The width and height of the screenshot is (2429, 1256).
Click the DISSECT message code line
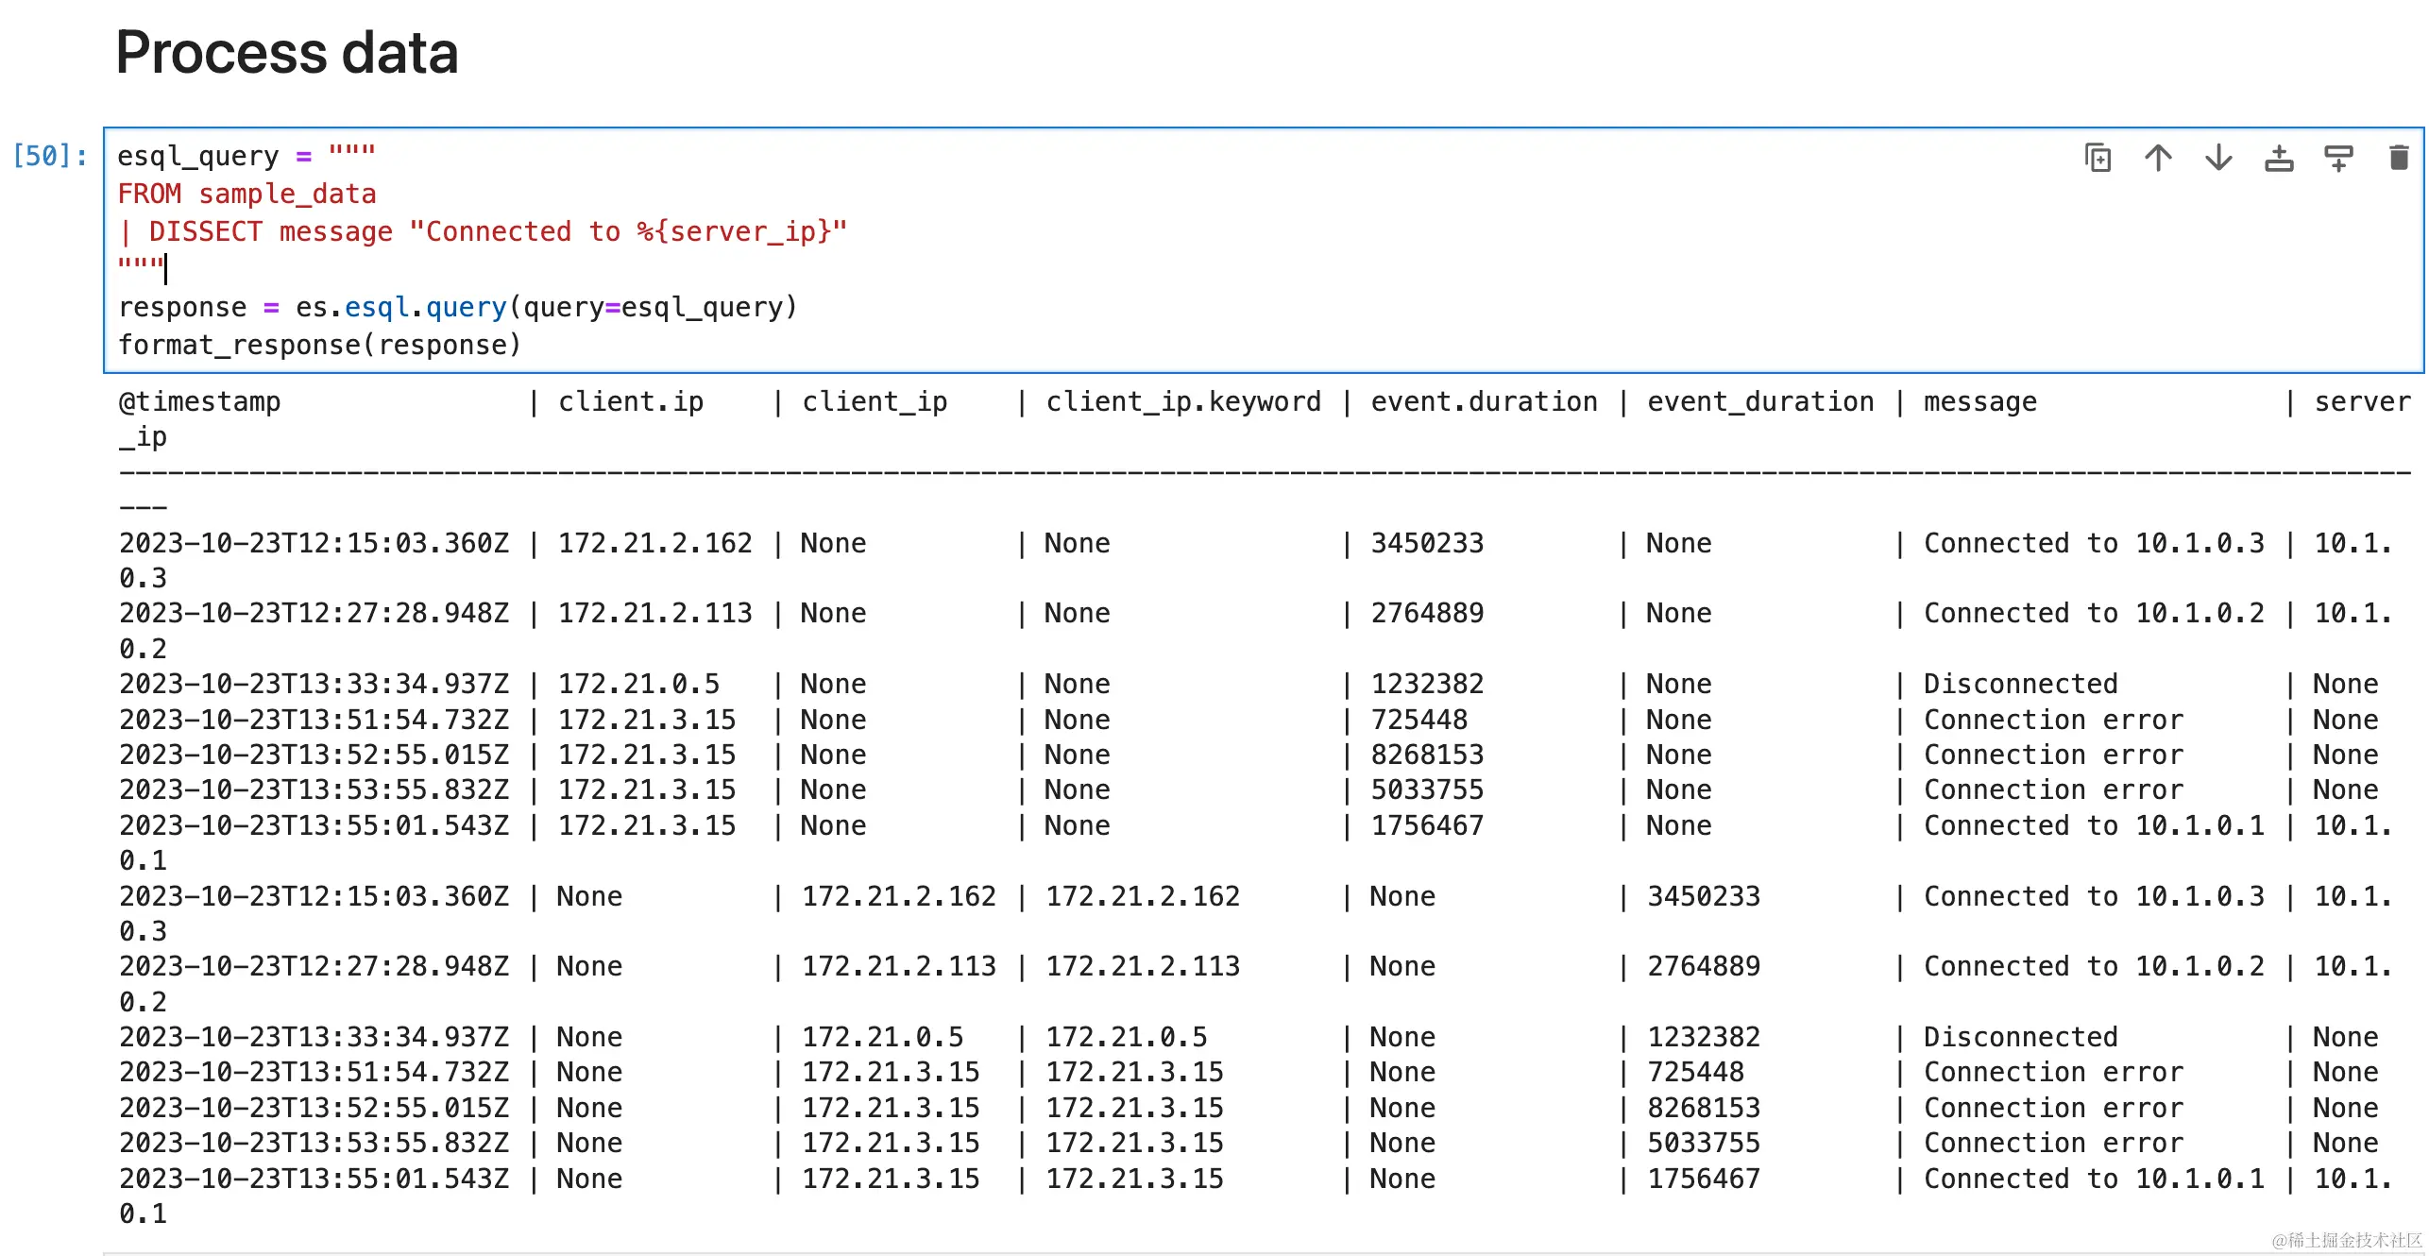pos(482,231)
